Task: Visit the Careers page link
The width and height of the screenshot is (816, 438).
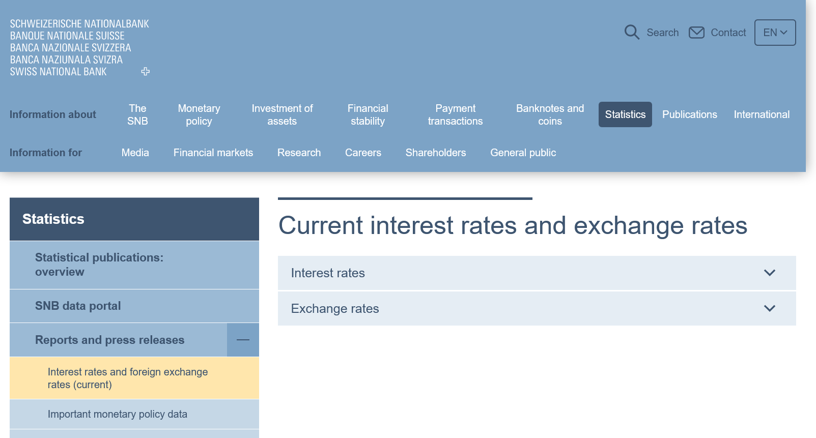Action: pos(363,153)
